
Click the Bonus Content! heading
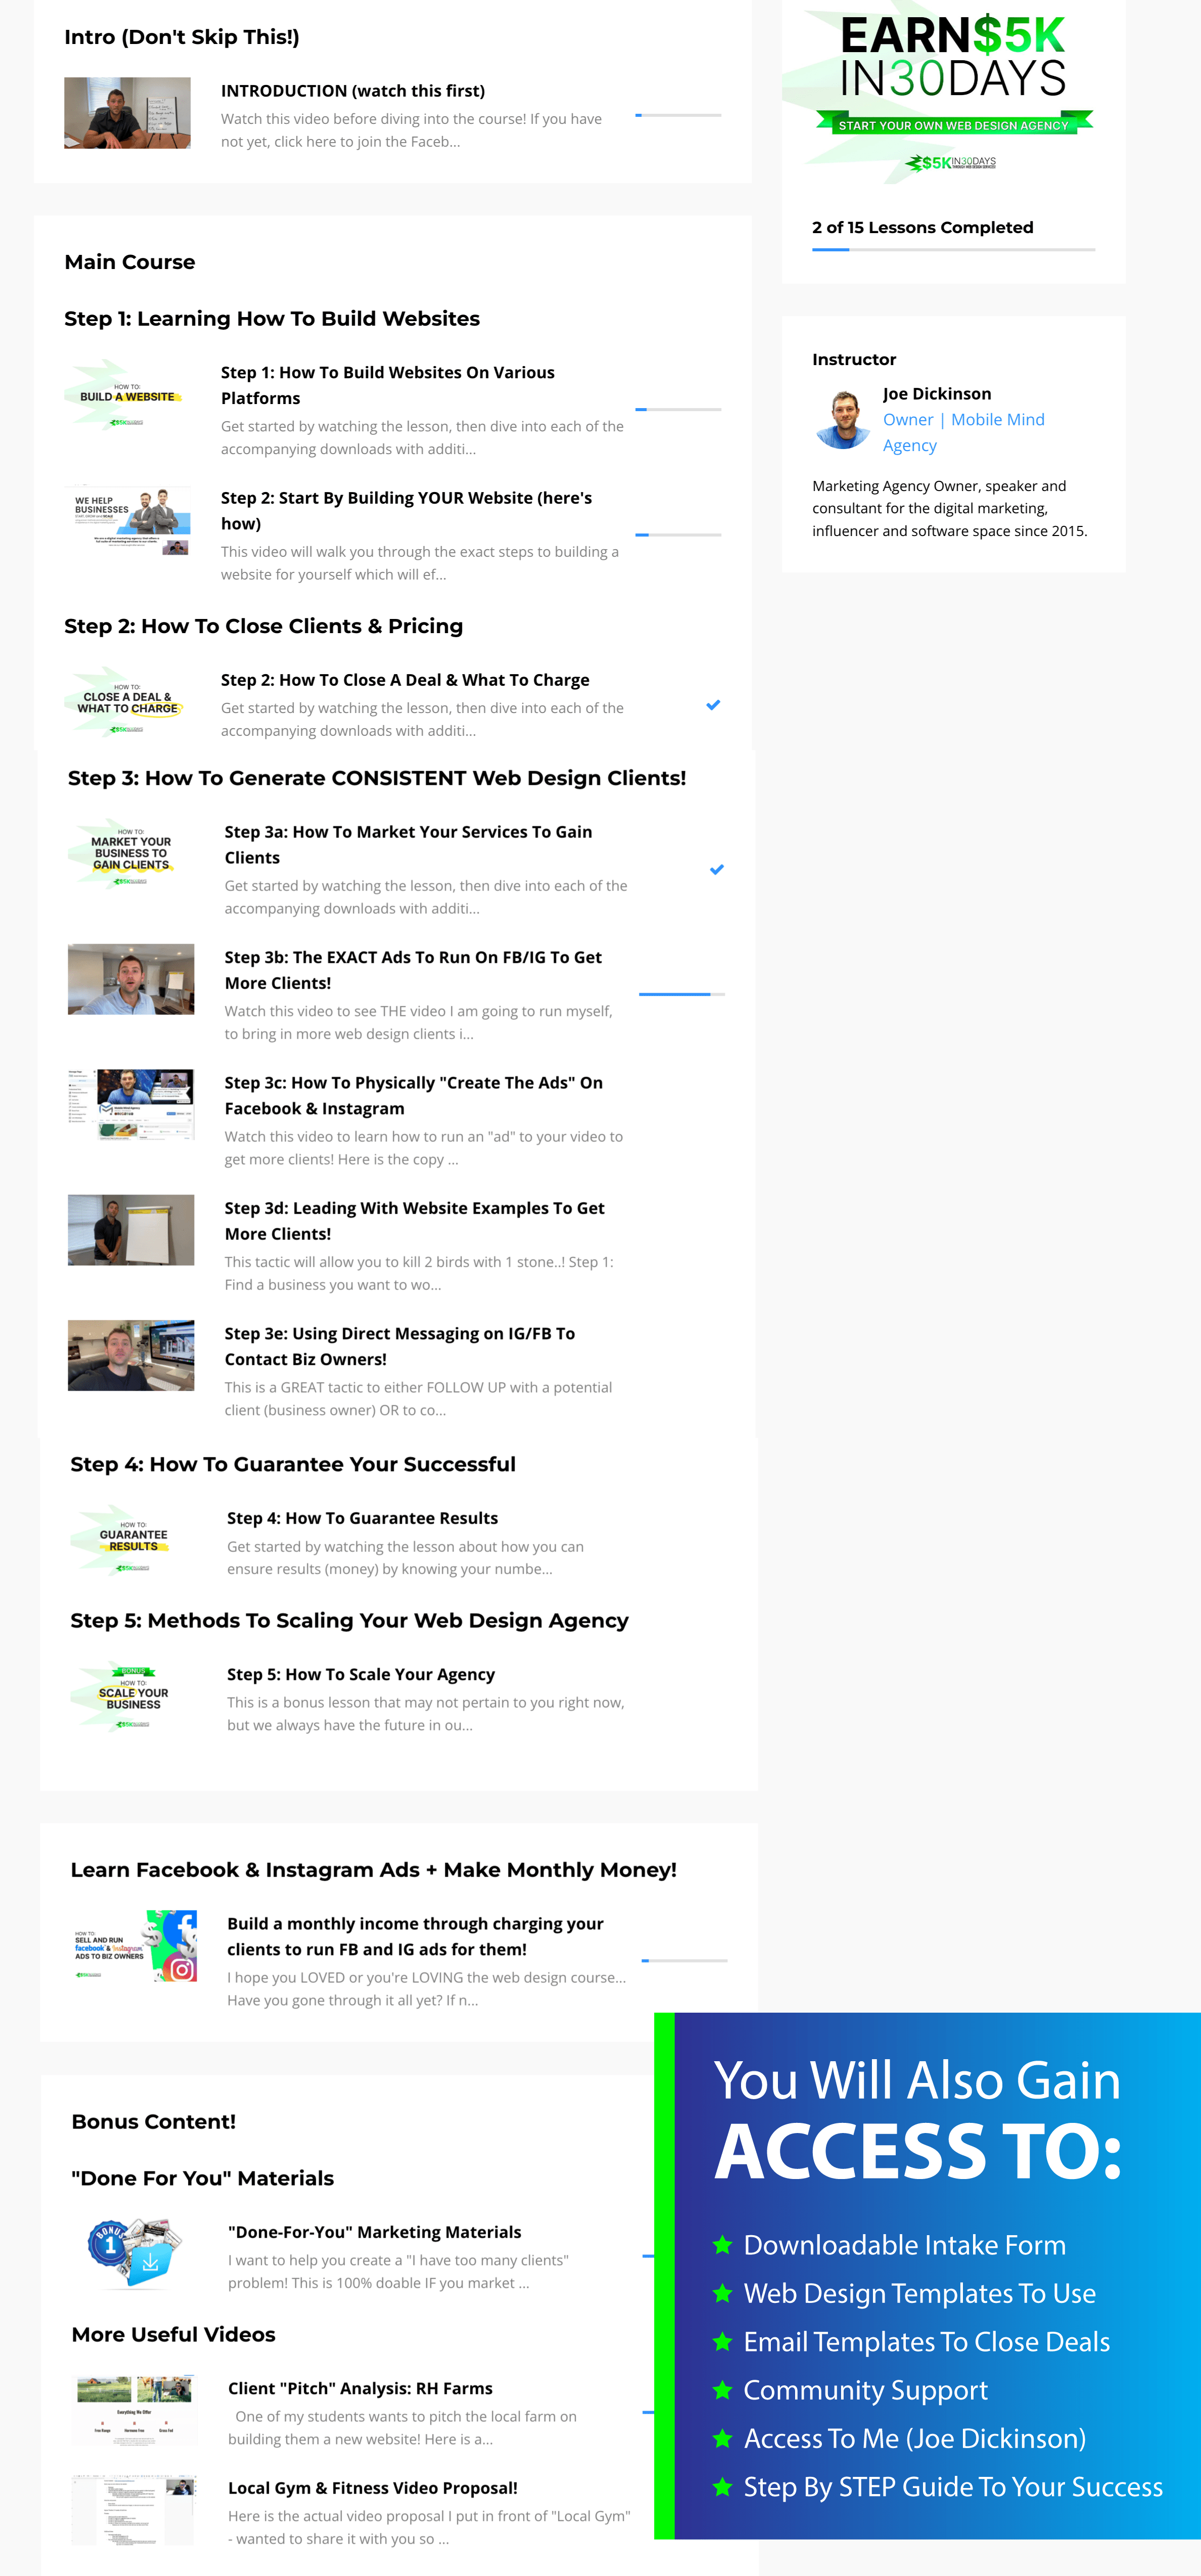pyautogui.click(x=154, y=2122)
